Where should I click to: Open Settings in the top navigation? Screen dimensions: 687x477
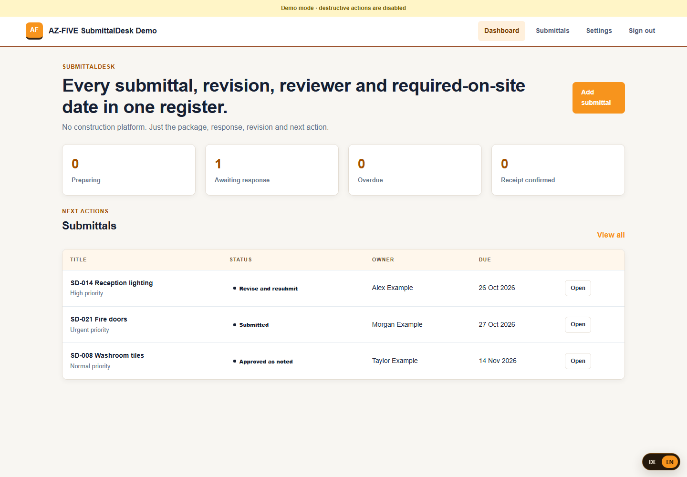point(599,31)
